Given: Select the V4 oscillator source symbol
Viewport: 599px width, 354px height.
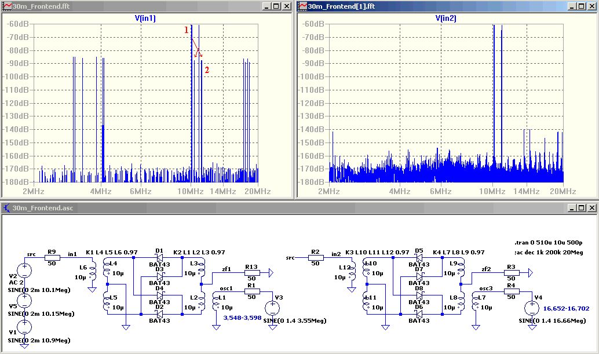Looking at the screenshot, I should (532, 308).
